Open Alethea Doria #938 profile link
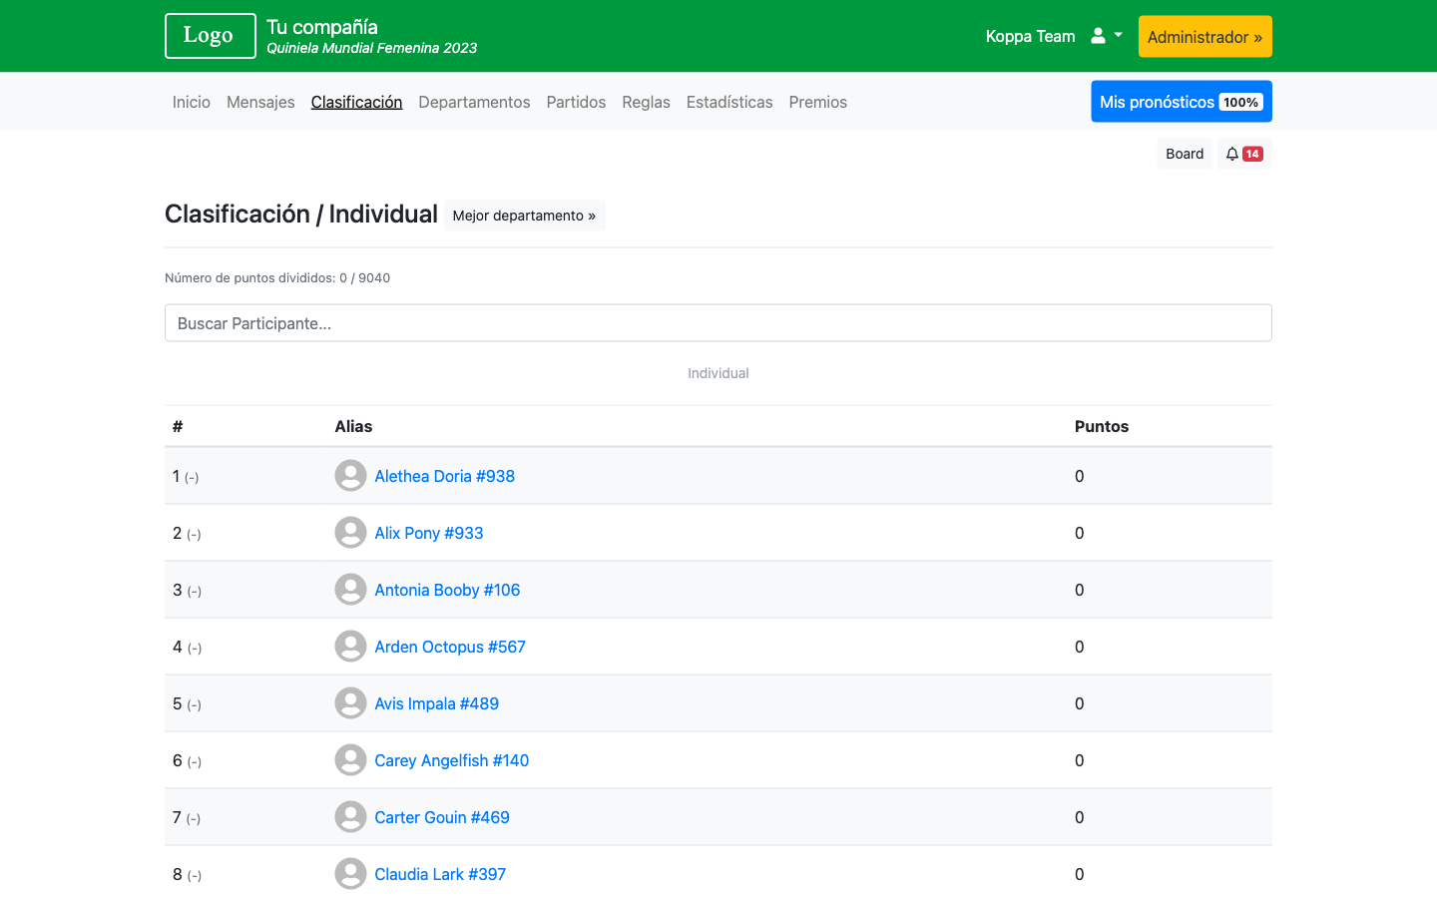 tap(444, 476)
